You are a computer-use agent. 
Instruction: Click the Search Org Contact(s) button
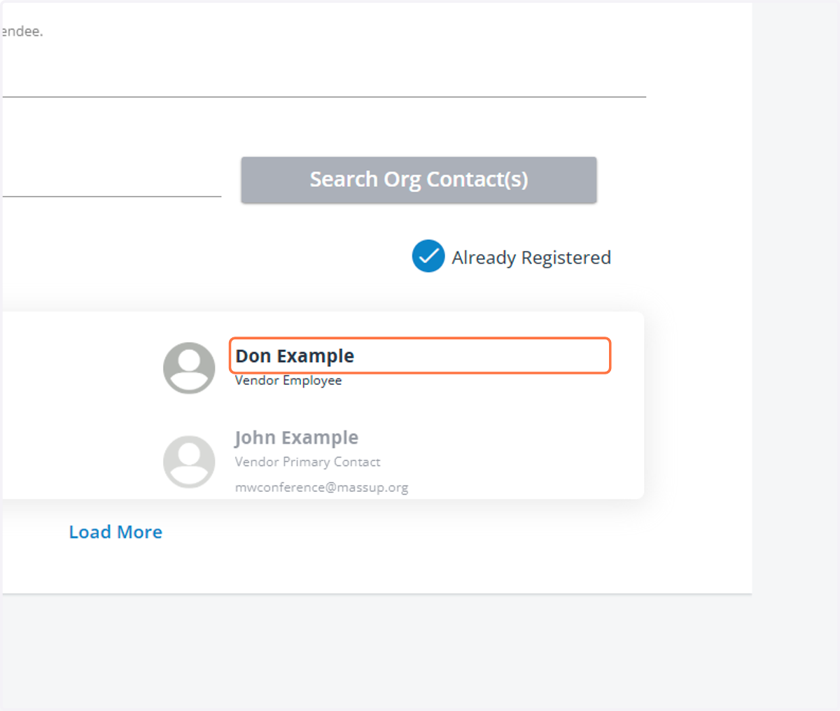point(419,180)
